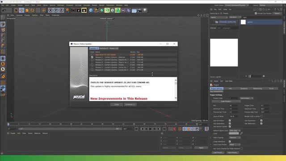Open the Input Color Profile dropdown

(x=235, y=144)
